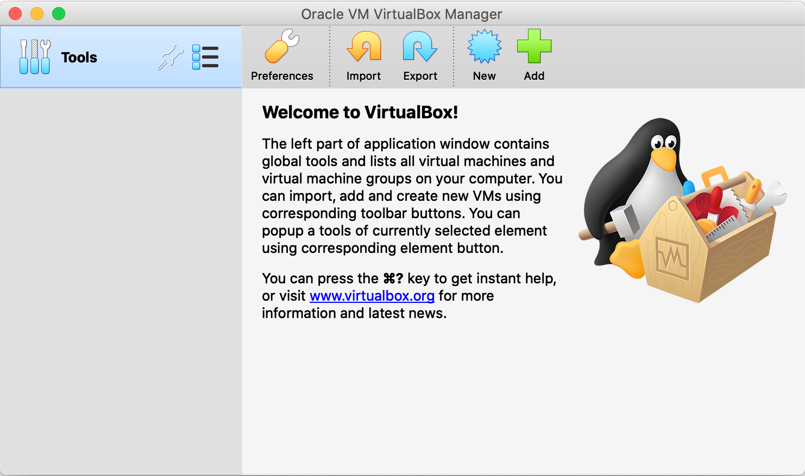Click the blue Export arrow icon
The width and height of the screenshot is (805, 476).
coord(420,47)
